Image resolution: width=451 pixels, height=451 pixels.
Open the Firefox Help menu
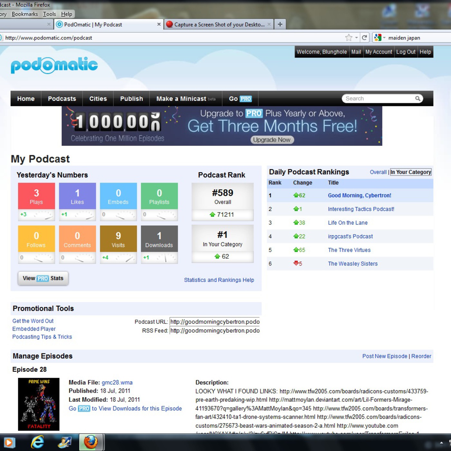pos(66,14)
